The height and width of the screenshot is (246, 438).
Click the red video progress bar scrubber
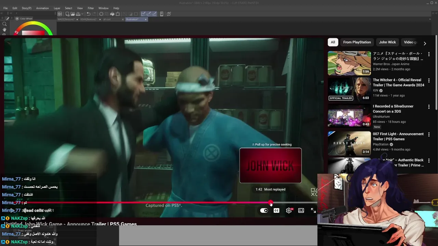pyautogui.click(x=271, y=203)
